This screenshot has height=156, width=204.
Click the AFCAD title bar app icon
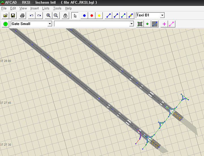(x=2, y=3)
